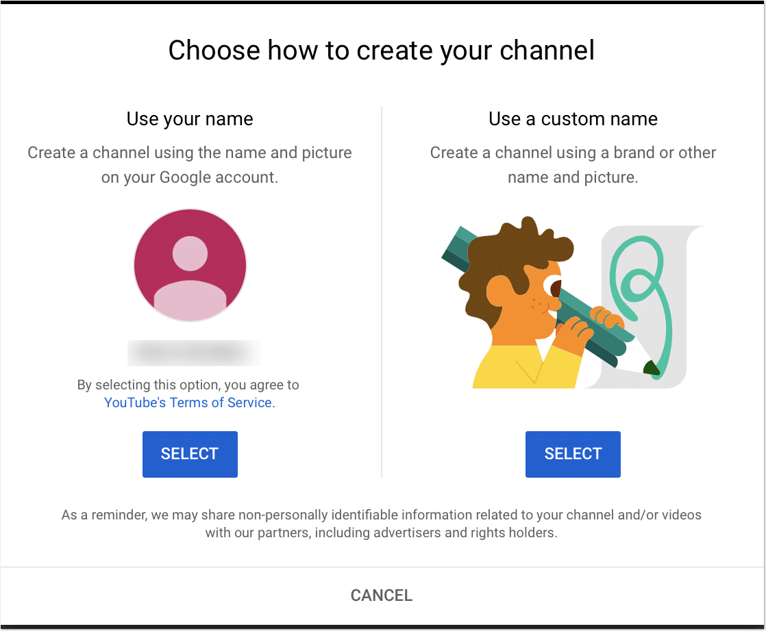Click the blurred account name field
Screen dimensions: 766x631
pyautogui.click(x=194, y=353)
